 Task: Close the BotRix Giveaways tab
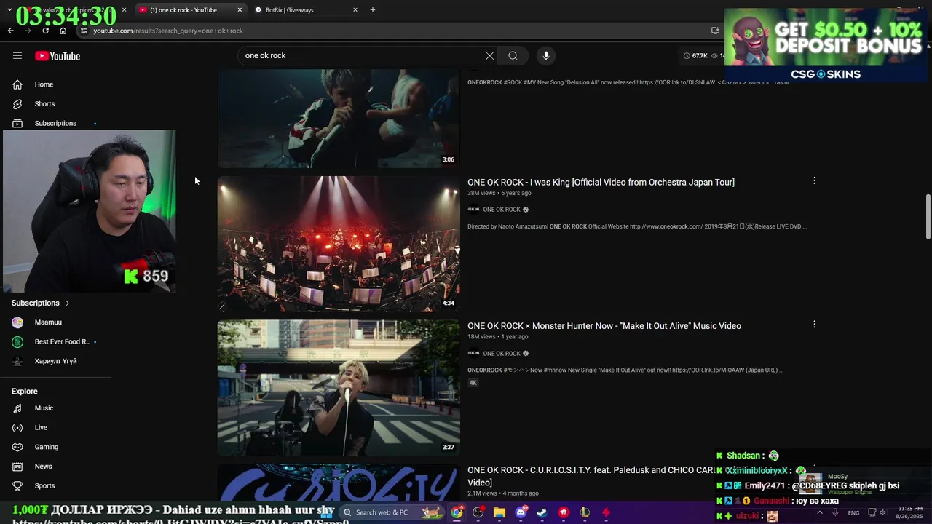click(355, 10)
